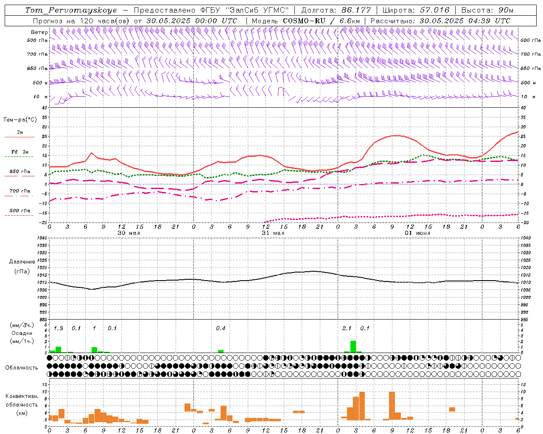The height and width of the screenshot is (434, 543).
Task: Click the model name COSMO-RU / 6.6км
Action: pyautogui.click(x=321, y=21)
